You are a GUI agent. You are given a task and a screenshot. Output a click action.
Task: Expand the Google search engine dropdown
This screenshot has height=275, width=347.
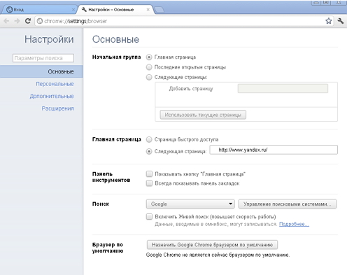[190, 204]
